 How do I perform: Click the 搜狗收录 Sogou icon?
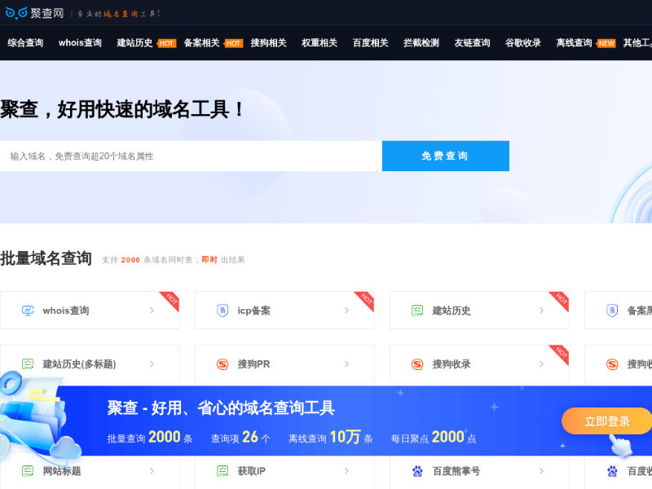pos(417,364)
